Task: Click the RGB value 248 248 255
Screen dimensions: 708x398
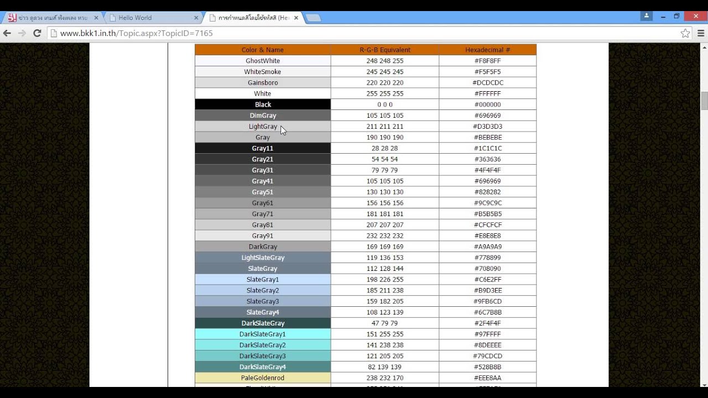Action: 385,61
